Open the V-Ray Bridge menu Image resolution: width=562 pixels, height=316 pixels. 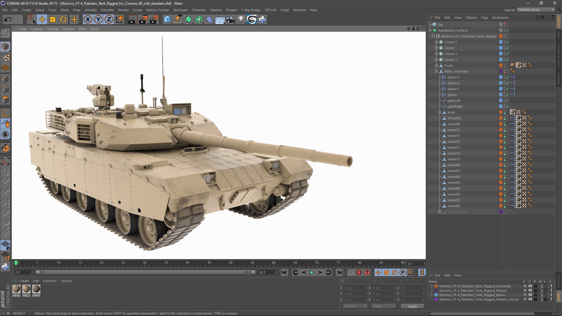pyautogui.click(x=251, y=10)
